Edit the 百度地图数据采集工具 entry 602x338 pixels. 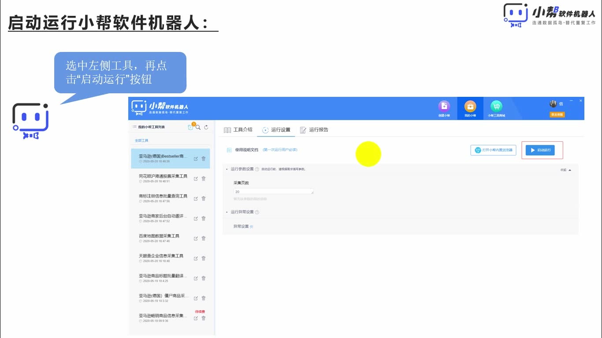[x=196, y=239]
